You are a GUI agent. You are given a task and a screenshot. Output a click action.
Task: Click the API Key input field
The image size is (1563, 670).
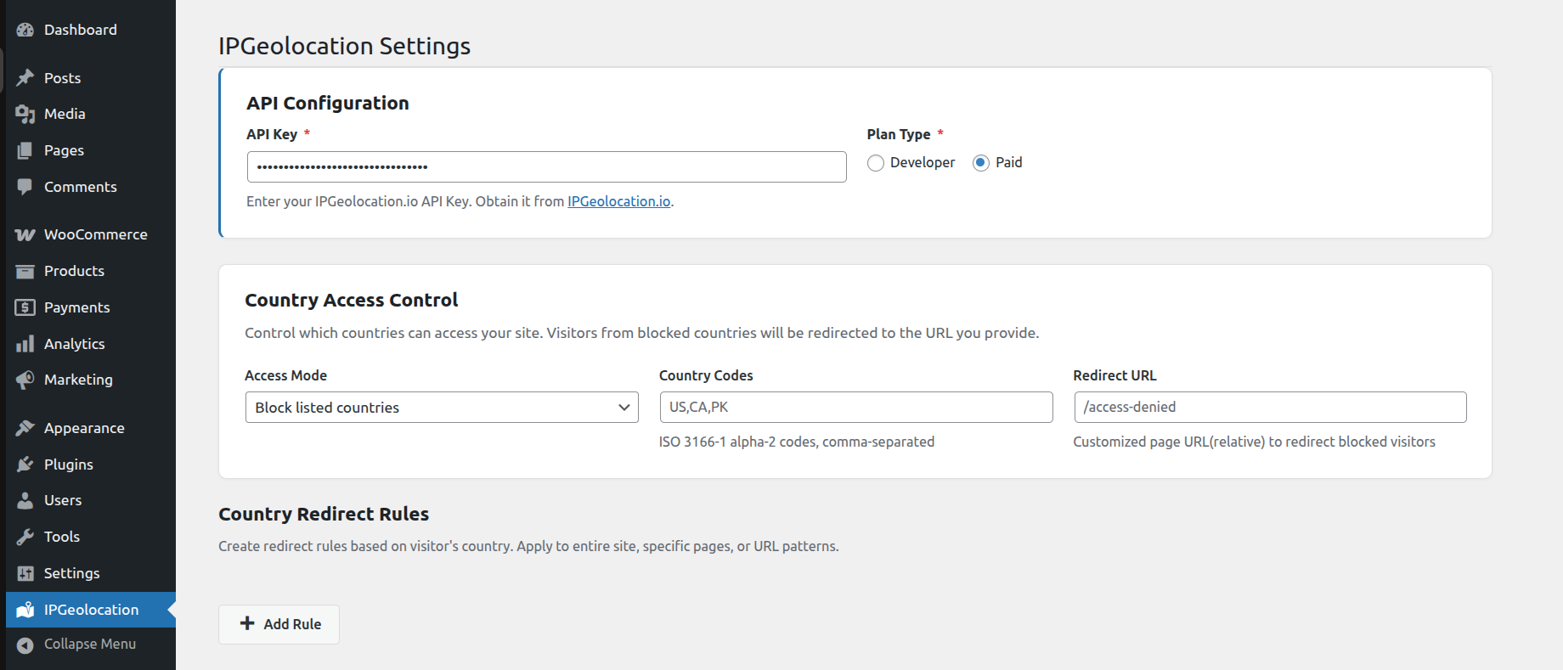pos(547,166)
